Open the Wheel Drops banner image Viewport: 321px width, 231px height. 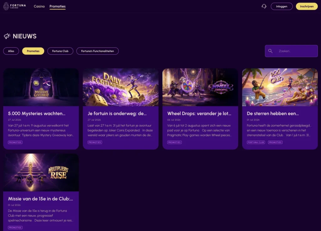coord(200,87)
